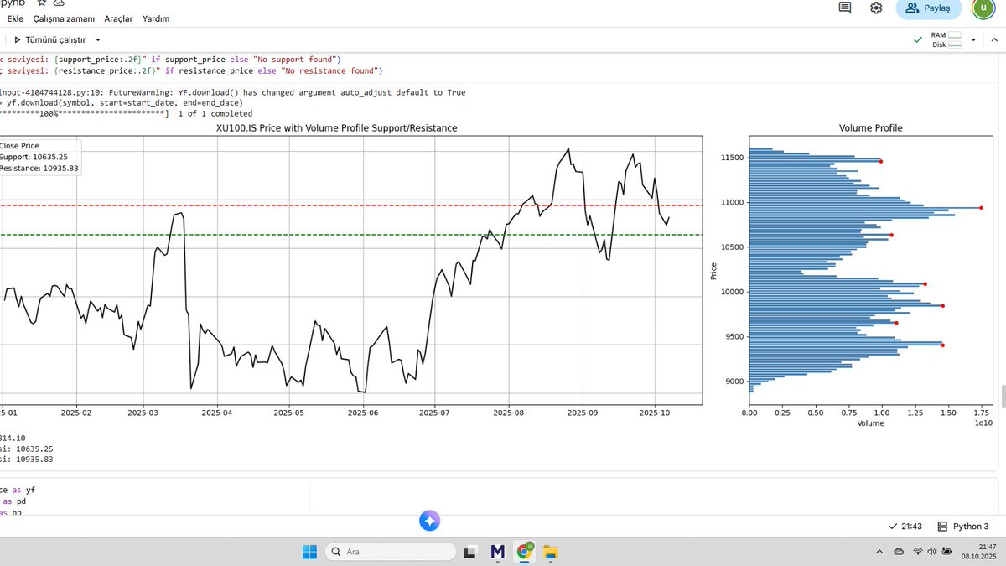This screenshot has width=1006, height=566.
Task: Click the taskbar Ara search box
Action: coord(391,551)
